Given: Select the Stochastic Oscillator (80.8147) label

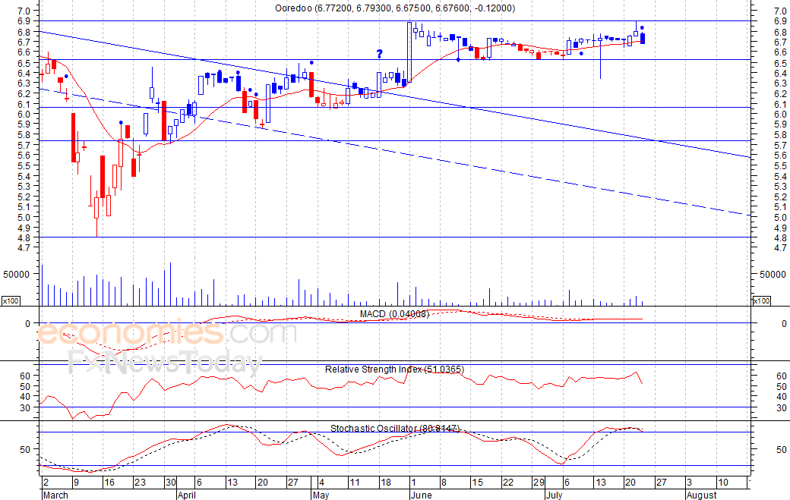Looking at the screenshot, I should 394,428.
